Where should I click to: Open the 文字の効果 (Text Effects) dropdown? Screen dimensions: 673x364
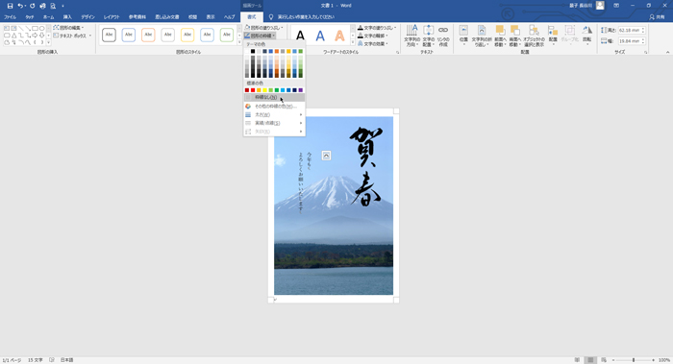click(373, 44)
